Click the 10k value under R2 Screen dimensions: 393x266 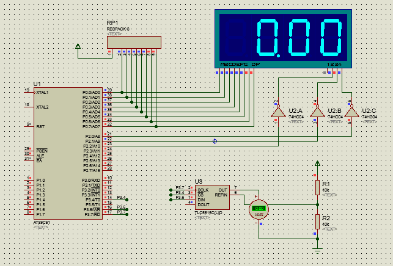[x=326, y=225]
